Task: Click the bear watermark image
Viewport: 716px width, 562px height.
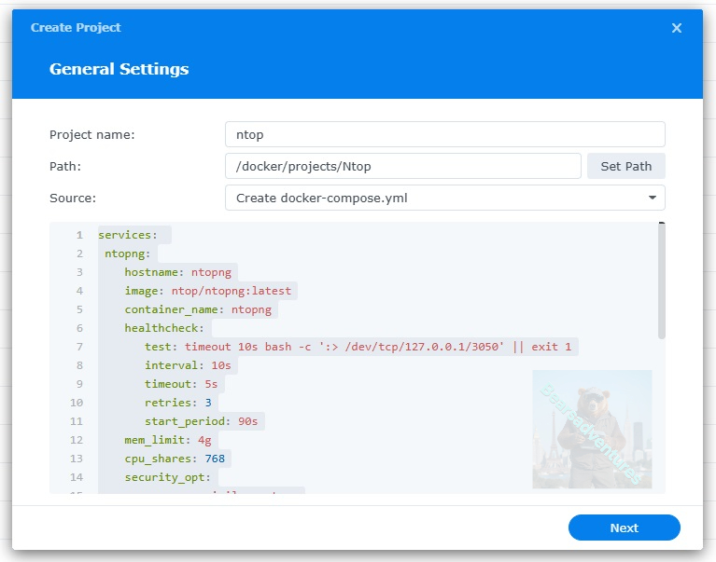Action: tap(592, 429)
